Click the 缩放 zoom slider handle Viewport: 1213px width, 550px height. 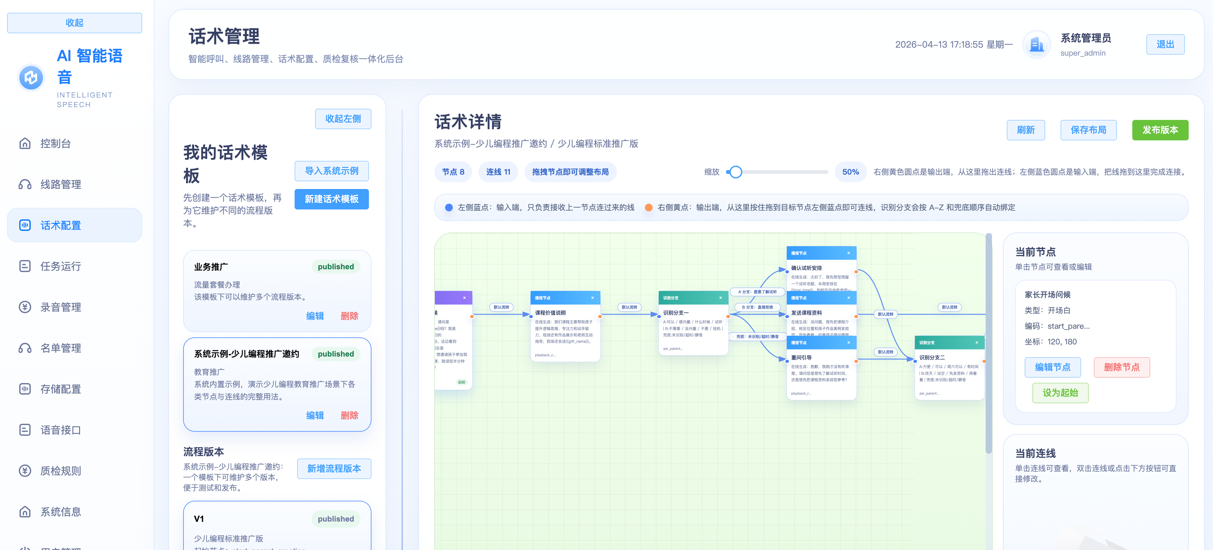pos(736,172)
